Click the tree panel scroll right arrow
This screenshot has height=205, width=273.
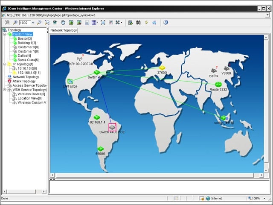point(44,192)
